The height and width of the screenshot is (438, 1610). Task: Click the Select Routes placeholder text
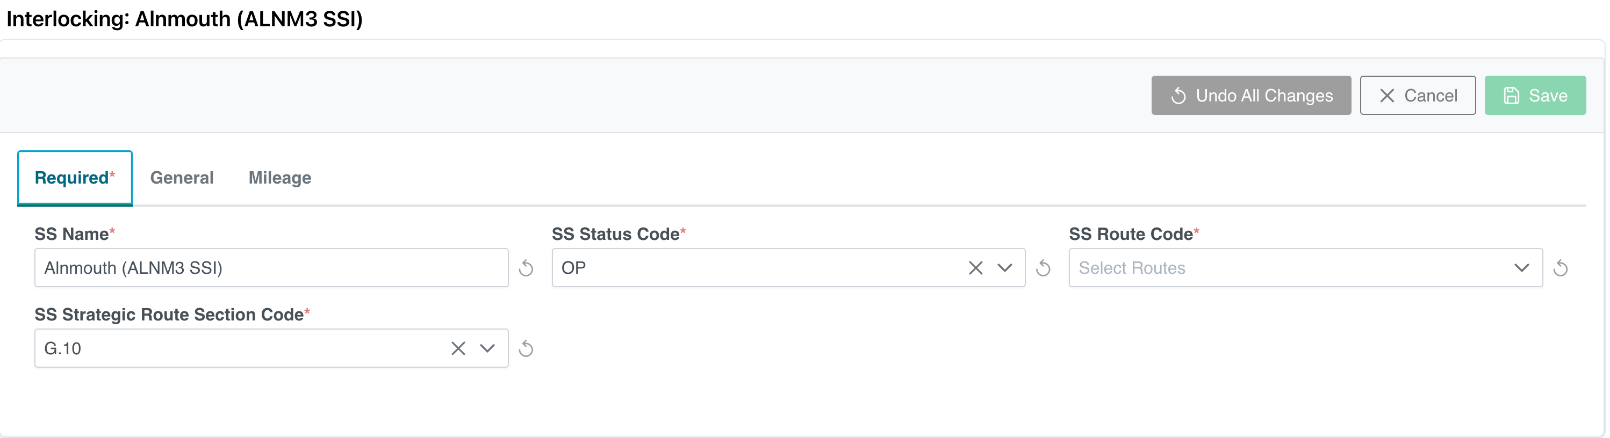[1131, 268]
